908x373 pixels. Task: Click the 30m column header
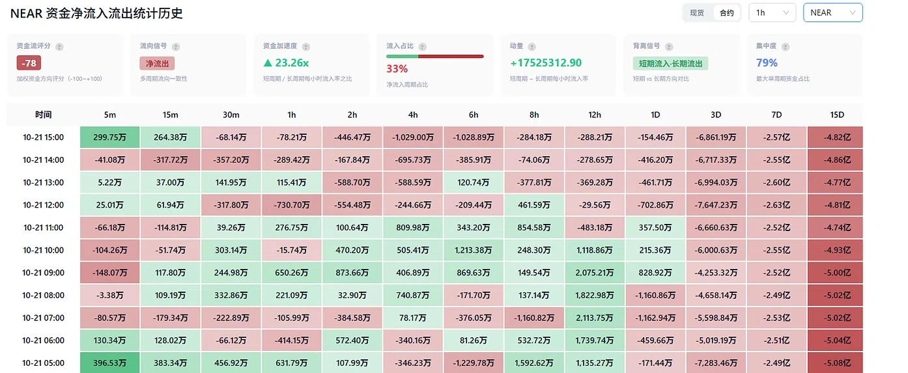point(231,115)
